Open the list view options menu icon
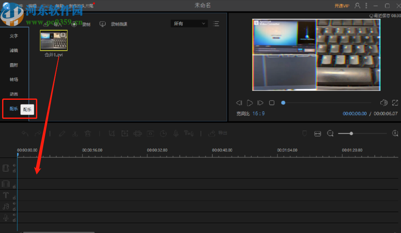401x233 pixels. 216,24
